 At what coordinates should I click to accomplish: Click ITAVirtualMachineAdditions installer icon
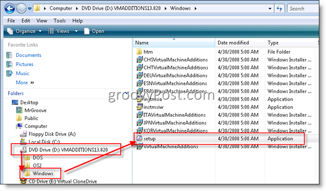coord(139,115)
